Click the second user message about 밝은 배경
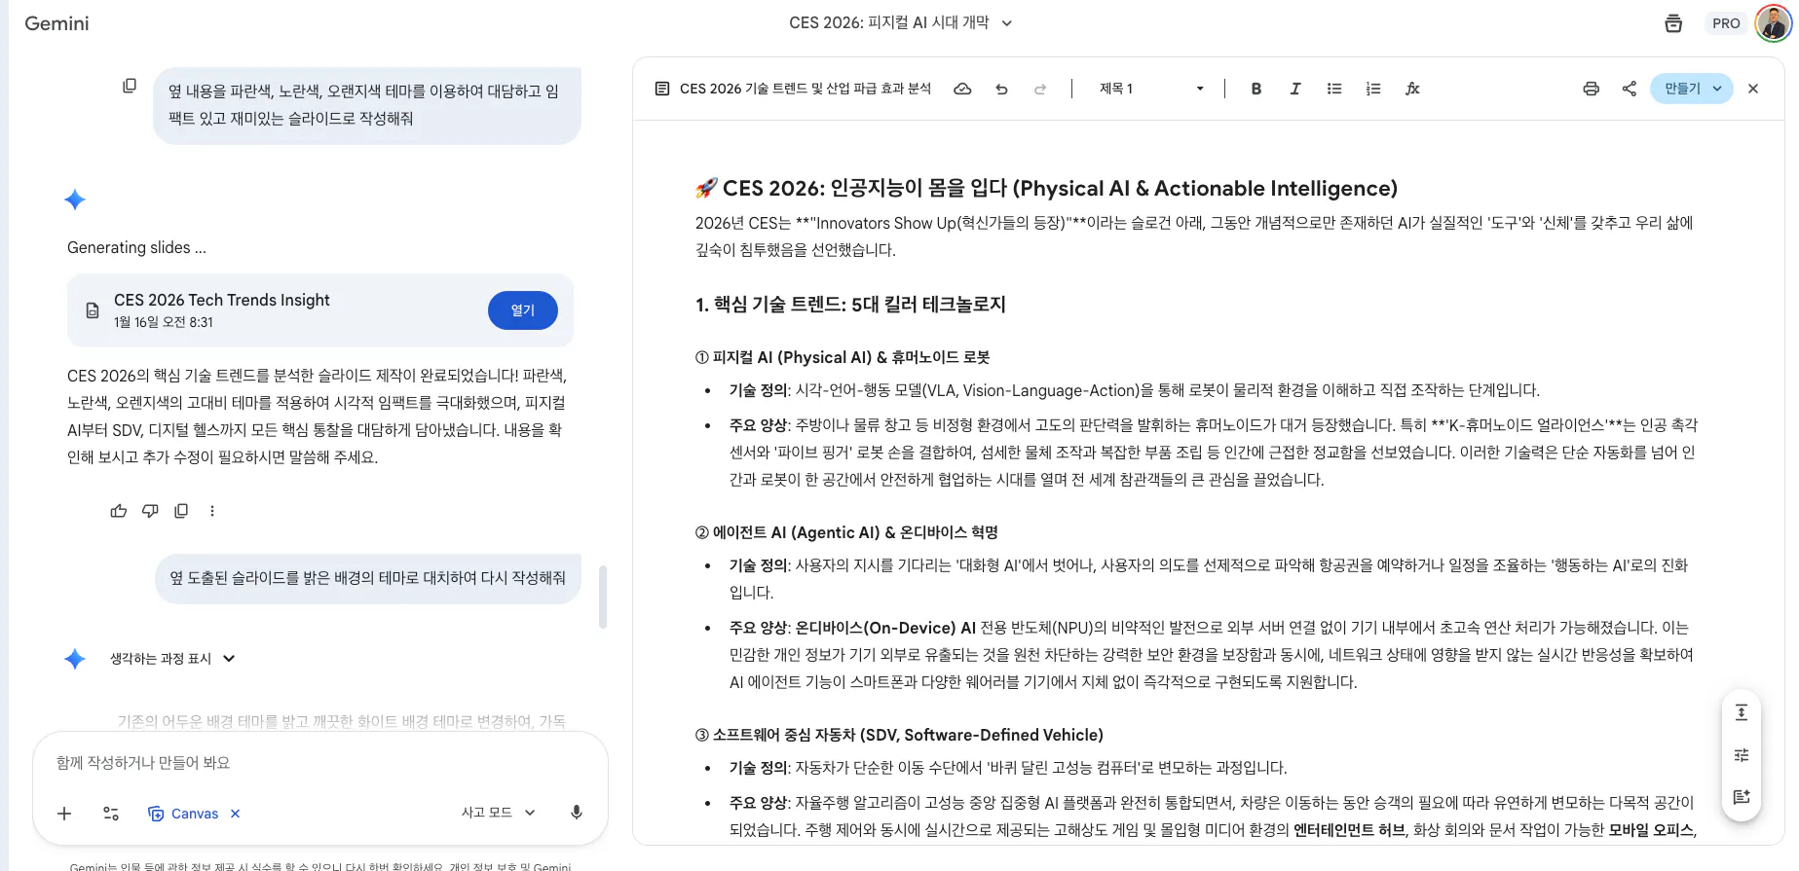The width and height of the screenshot is (1799, 871). [368, 578]
